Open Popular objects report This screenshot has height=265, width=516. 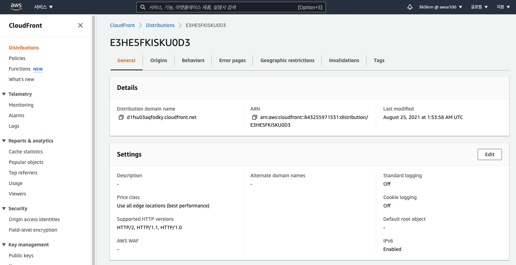(26, 162)
